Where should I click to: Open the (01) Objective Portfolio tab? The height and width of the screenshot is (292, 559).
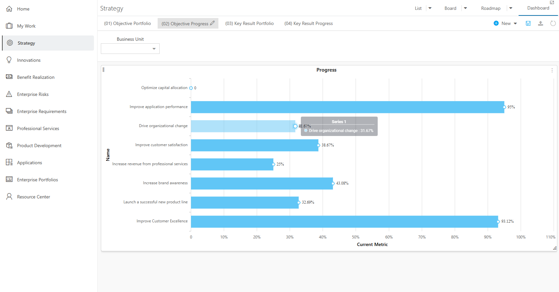[x=127, y=23]
